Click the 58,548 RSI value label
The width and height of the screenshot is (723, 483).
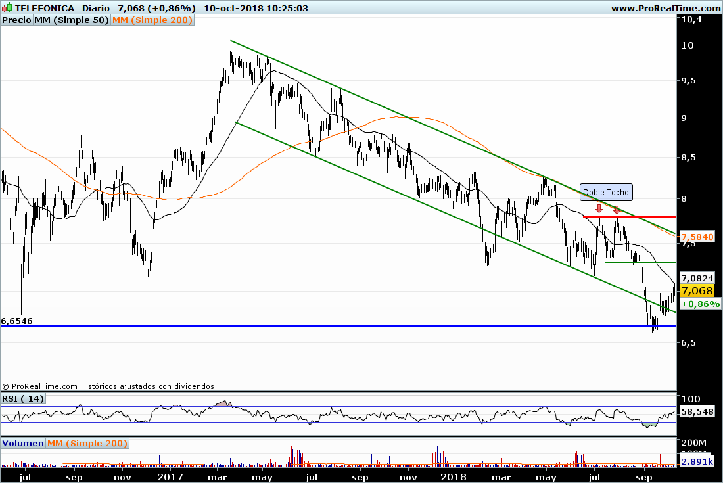tap(697, 411)
